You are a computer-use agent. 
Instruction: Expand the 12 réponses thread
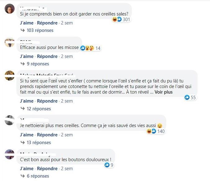pos(36,108)
